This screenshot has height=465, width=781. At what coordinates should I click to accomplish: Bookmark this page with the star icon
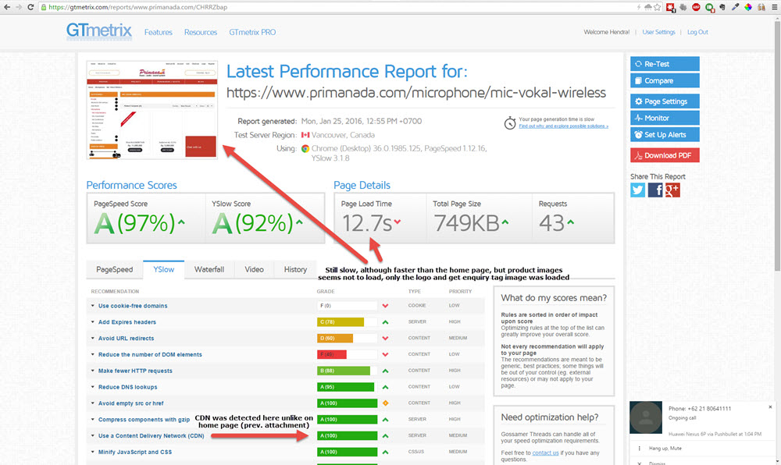(658, 7)
